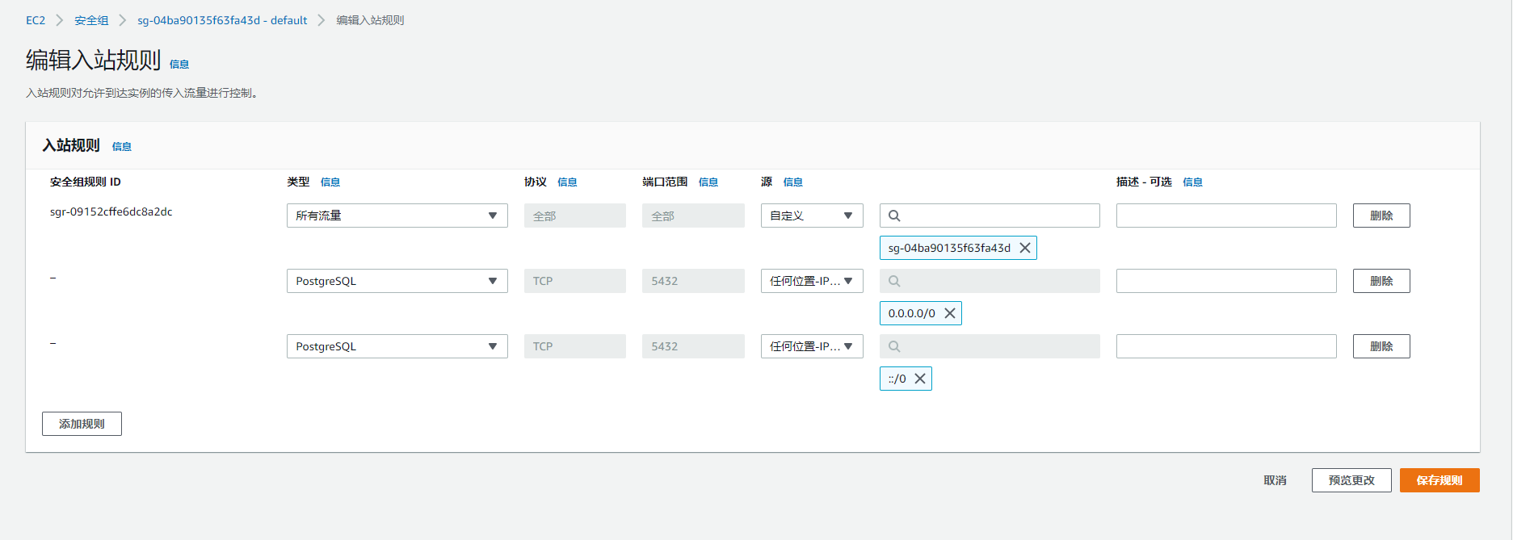This screenshot has height=540, width=1513.
Task: Go to EC2 in the breadcrumb
Action: point(36,20)
